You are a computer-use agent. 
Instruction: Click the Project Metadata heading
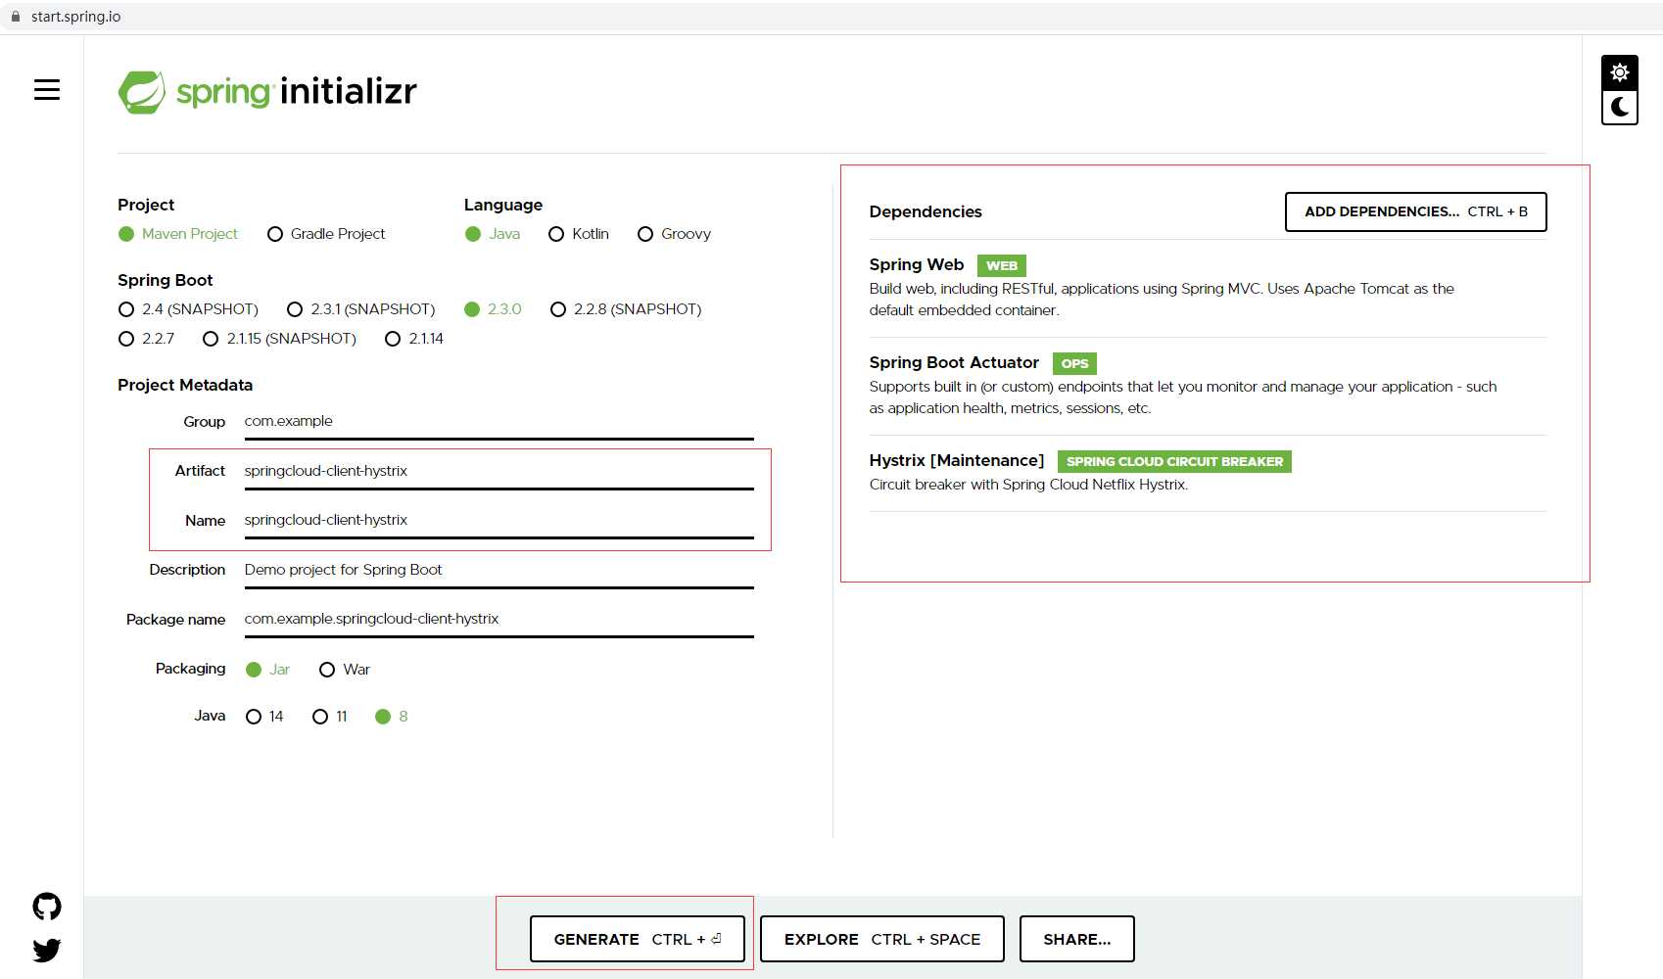pyautogui.click(x=185, y=385)
